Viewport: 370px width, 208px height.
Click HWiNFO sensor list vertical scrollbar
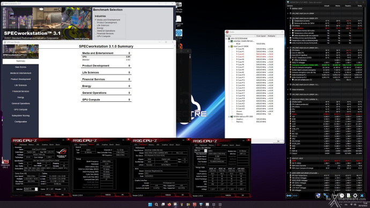(365, 47)
